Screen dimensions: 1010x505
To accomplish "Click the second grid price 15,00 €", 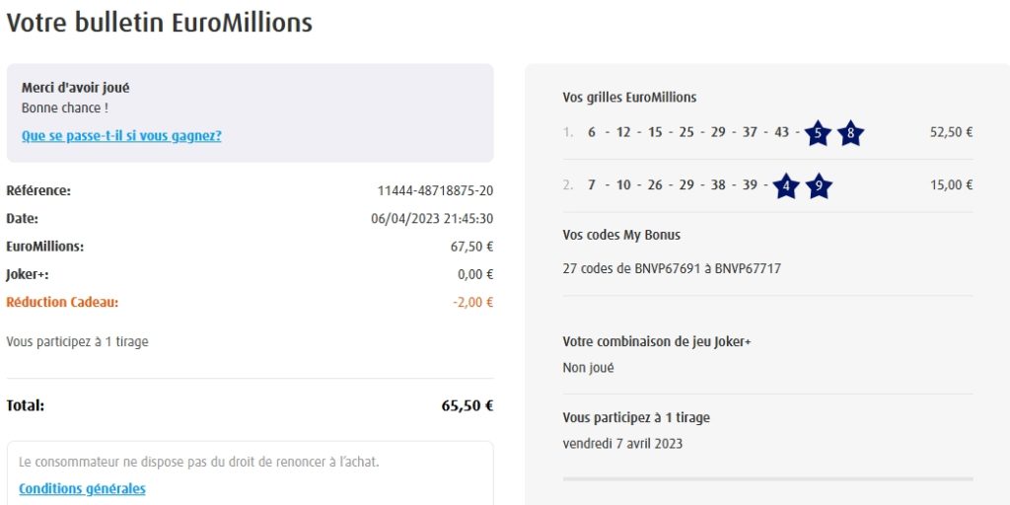I will (951, 185).
